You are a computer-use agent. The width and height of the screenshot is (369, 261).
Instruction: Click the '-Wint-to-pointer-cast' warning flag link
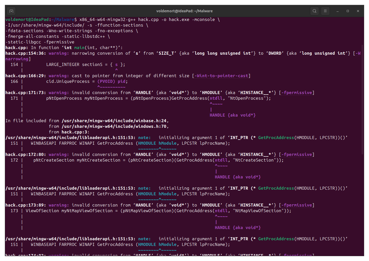pyautogui.click(x=221, y=76)
